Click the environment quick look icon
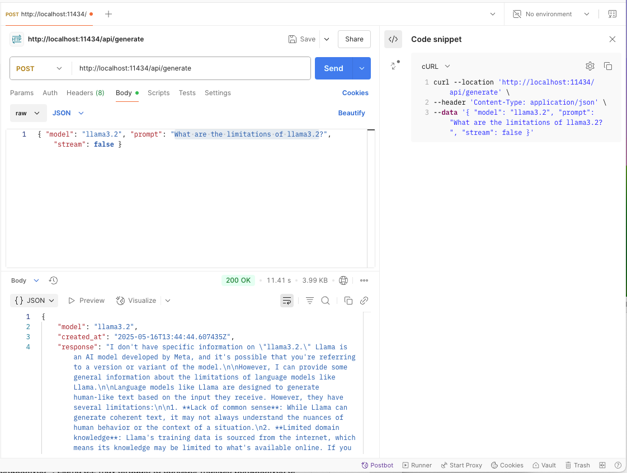The image size is (627, 473). click(612, 14)
